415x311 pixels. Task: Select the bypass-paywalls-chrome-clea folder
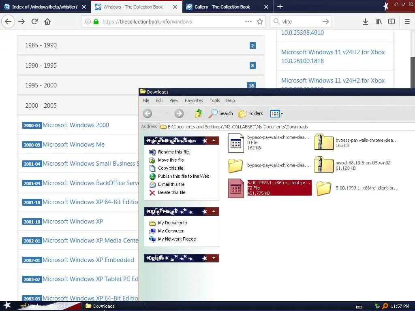235,166
